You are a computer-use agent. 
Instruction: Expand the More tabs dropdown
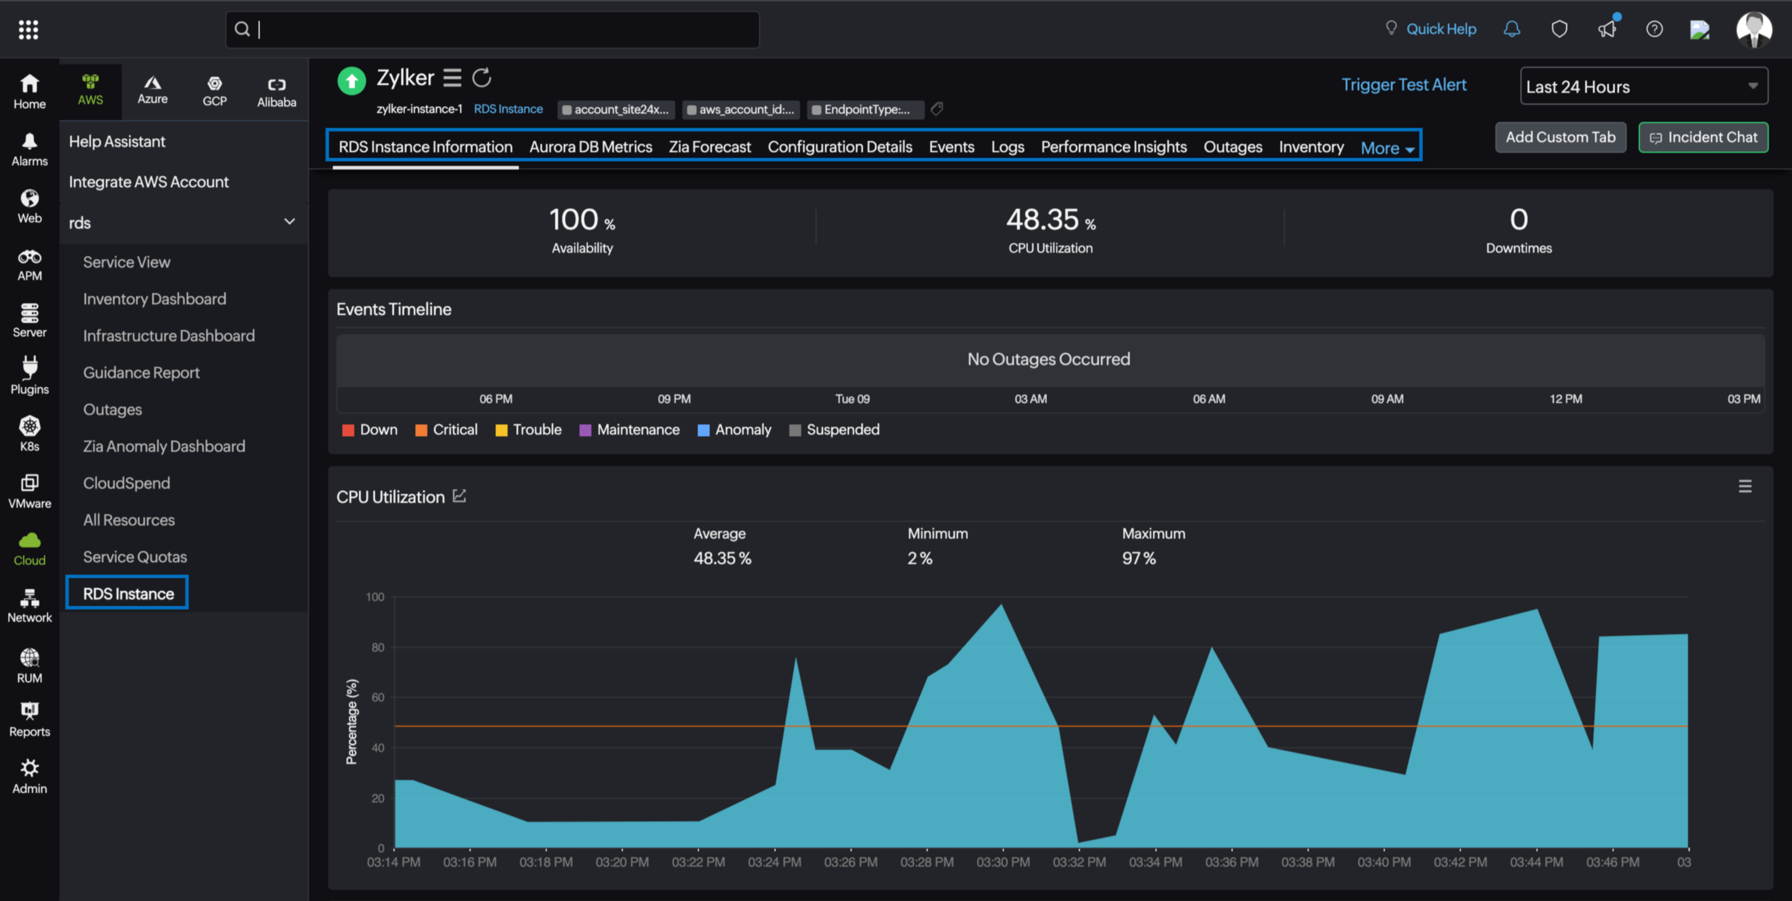pos(1387,148)
